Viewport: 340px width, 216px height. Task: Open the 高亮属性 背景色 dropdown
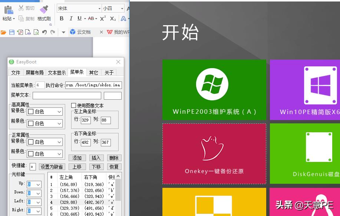(44, 112)
